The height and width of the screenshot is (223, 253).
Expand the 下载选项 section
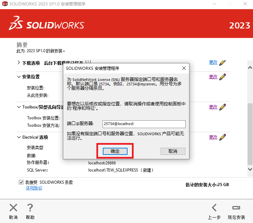pos(19,63)
